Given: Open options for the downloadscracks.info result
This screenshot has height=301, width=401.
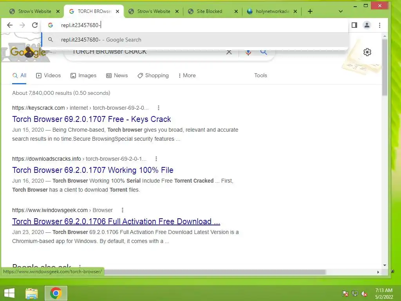Looking at the screenshot, I should [156, 159].
